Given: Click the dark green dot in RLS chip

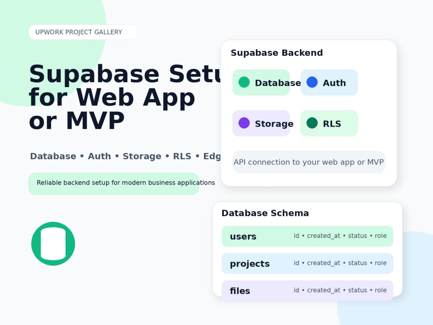Looking at the screenshot, I should [312, 123].
